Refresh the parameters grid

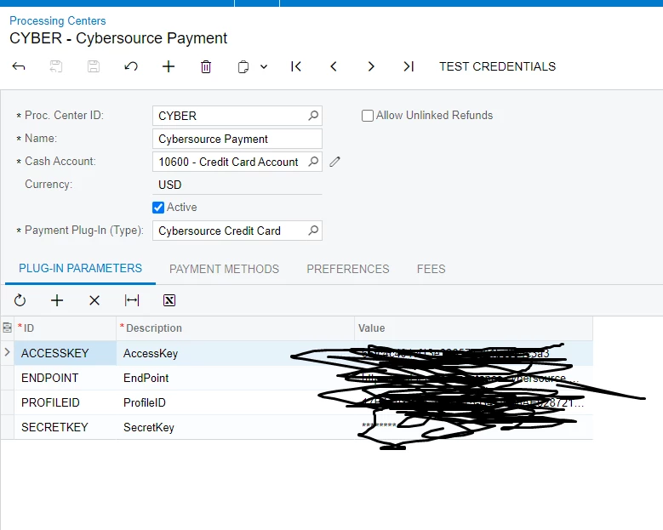coord(20,300)
